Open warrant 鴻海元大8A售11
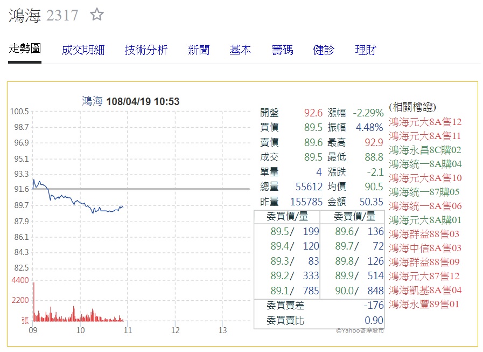This screenshot has height=352, width=483. point(425,136)
